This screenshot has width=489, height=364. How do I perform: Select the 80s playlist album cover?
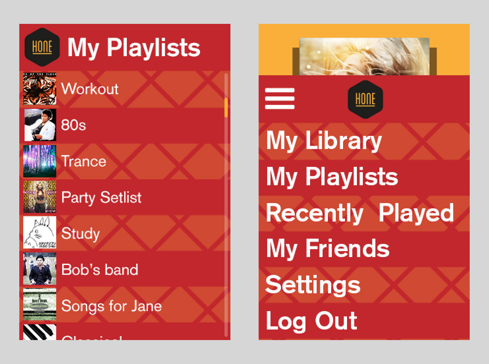point(40,125)
